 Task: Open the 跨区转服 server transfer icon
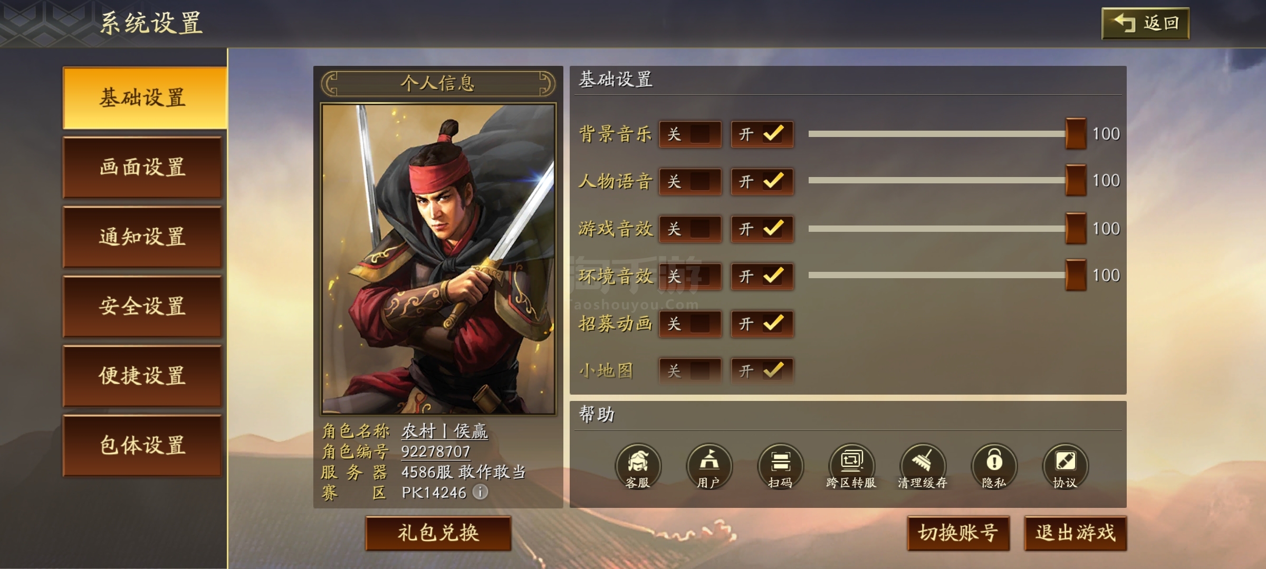pos(851,466)
